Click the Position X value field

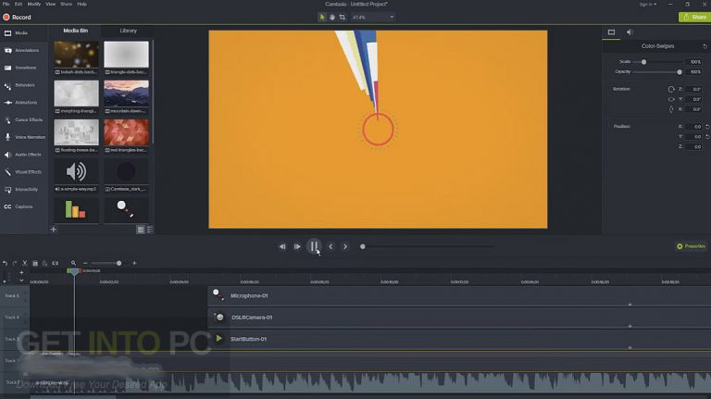pyautogui.click(x=694, y=127)
